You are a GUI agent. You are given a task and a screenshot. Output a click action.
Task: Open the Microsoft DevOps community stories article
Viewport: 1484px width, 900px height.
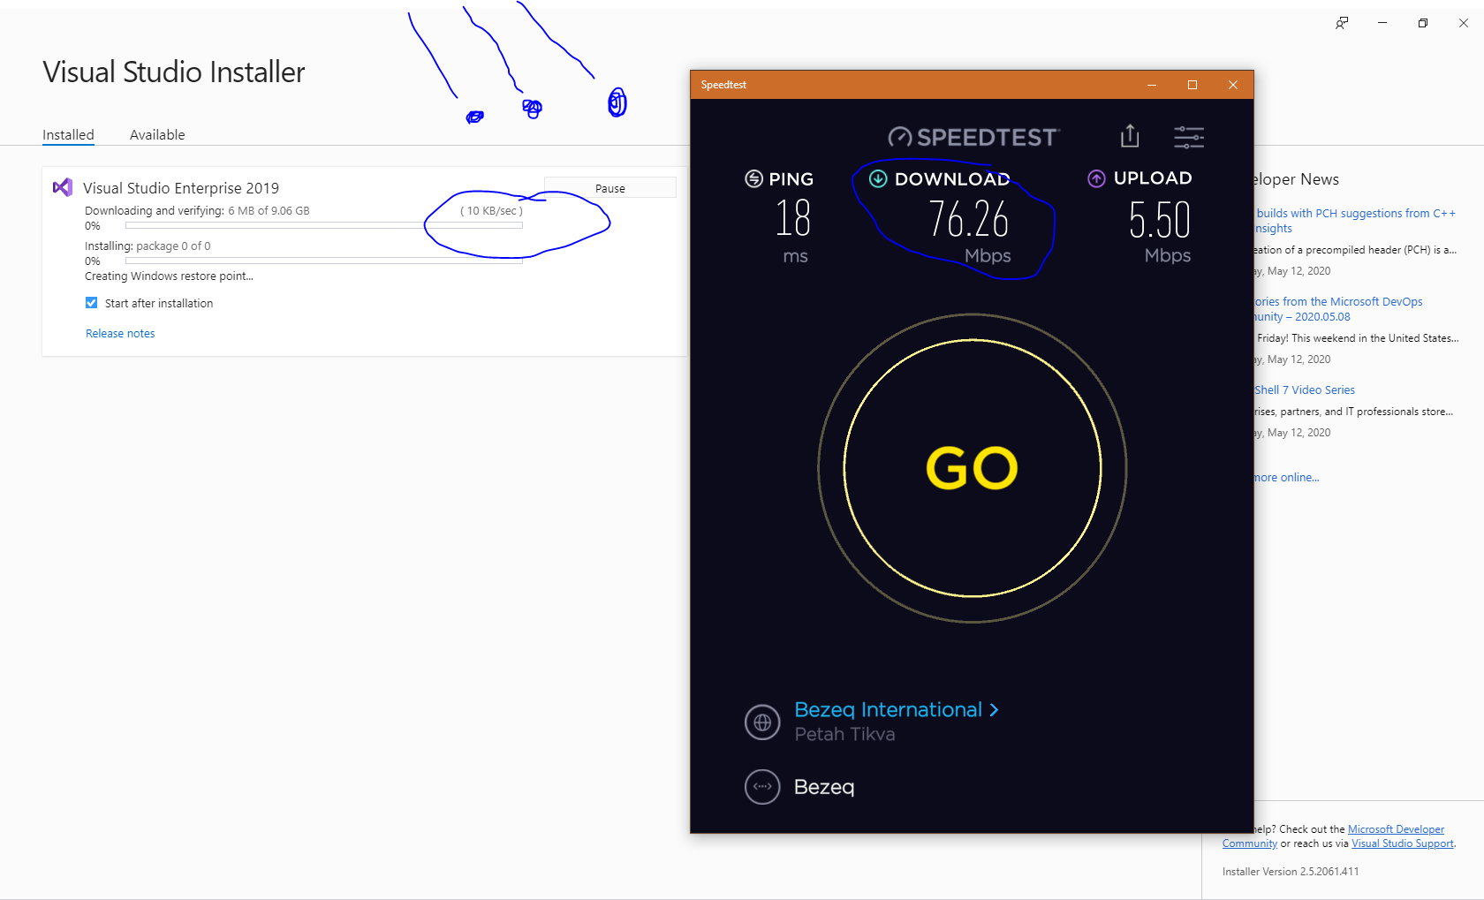[x=1338, y=309]
